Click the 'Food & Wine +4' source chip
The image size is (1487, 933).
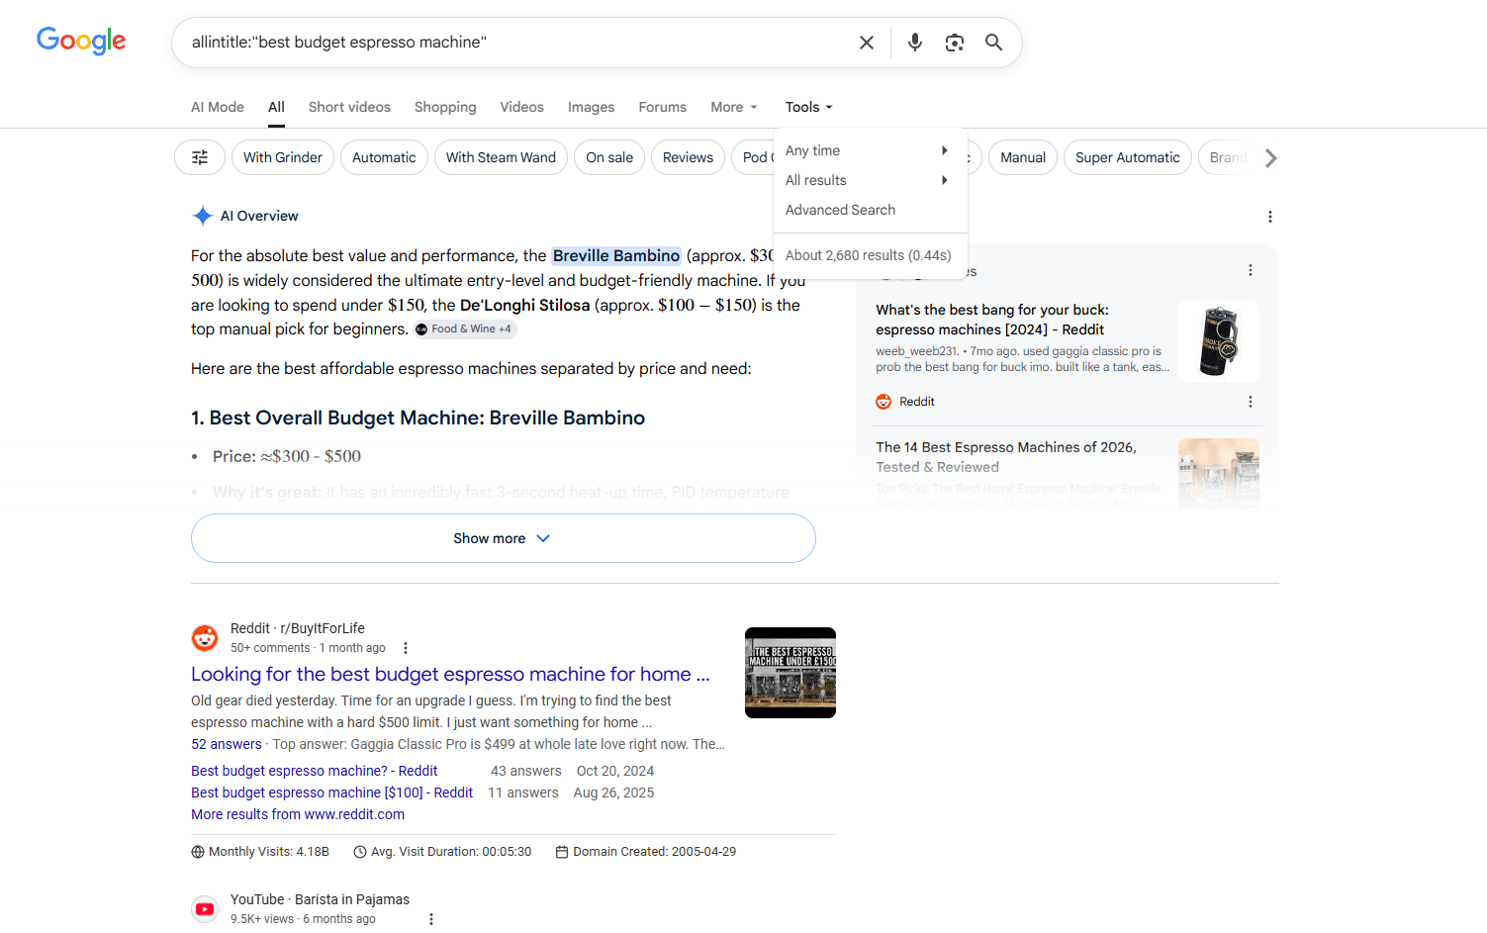464,329
